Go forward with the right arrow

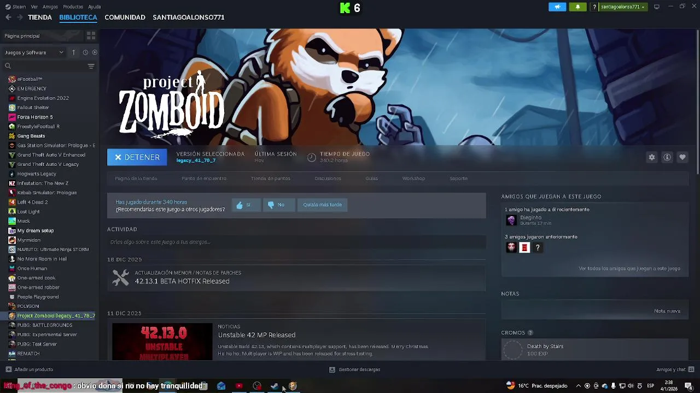20,17
